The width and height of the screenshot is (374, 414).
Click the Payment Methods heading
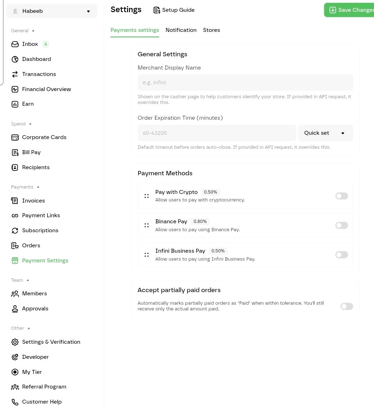(x=165, y=173)
